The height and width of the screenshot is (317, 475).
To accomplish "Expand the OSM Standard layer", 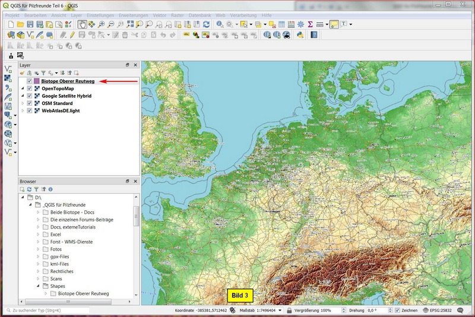I will pos(23,103).
